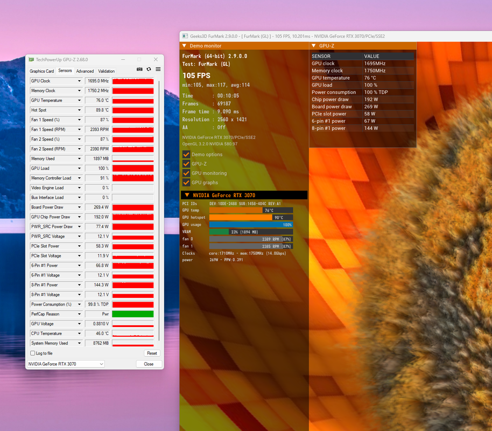This screenshot has height=431, width=492.
Task: Open the PCIe Slot Power dropdown
Action: click(79, 246)
